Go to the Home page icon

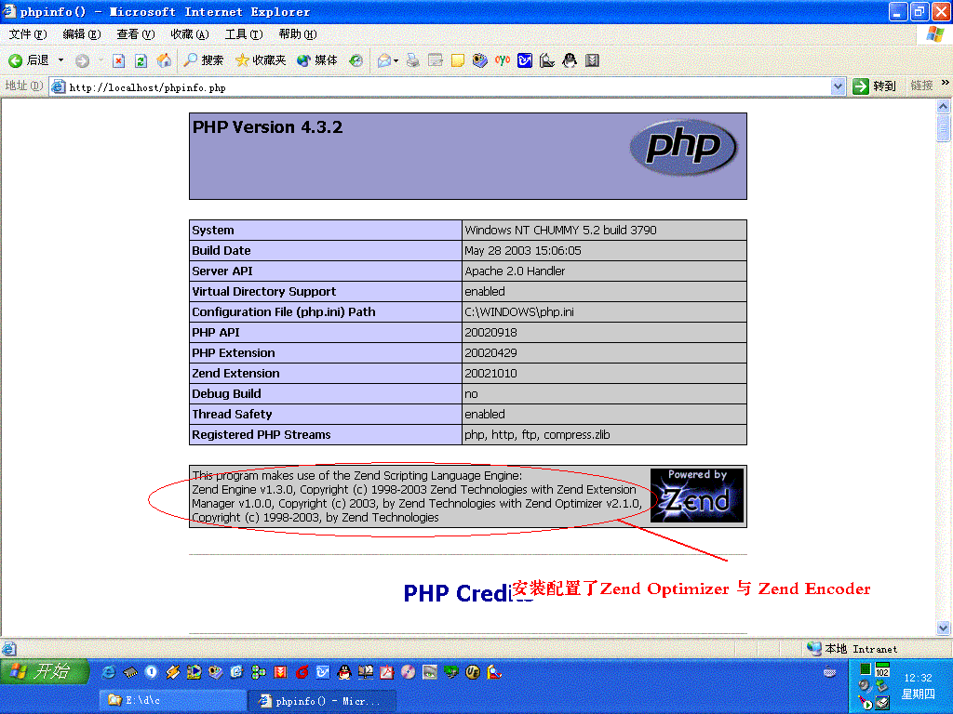(x=164, y=60)
